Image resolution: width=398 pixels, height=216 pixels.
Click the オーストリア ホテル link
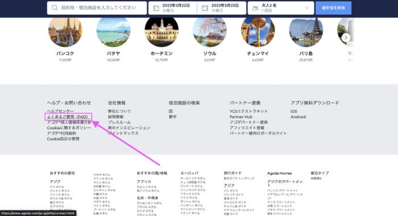tap(193, 178)
